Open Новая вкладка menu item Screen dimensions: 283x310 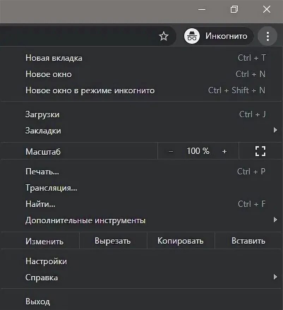[54, 58]
